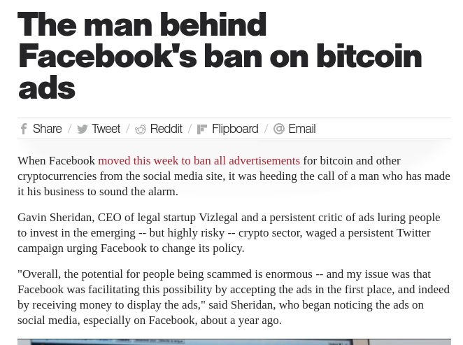Image resolution: width=463 pixels, height=345 pixels.
Task: Click the Facebook share icon
Action: [x=24, y=129]
